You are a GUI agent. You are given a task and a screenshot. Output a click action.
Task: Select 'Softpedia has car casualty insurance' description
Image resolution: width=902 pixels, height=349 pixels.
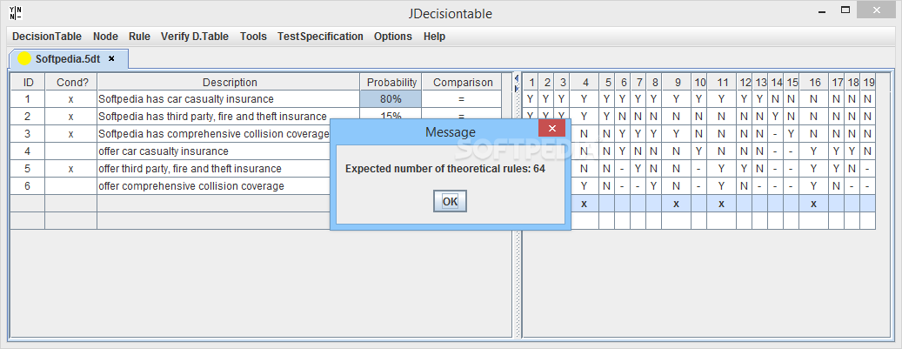pos(229,99)
